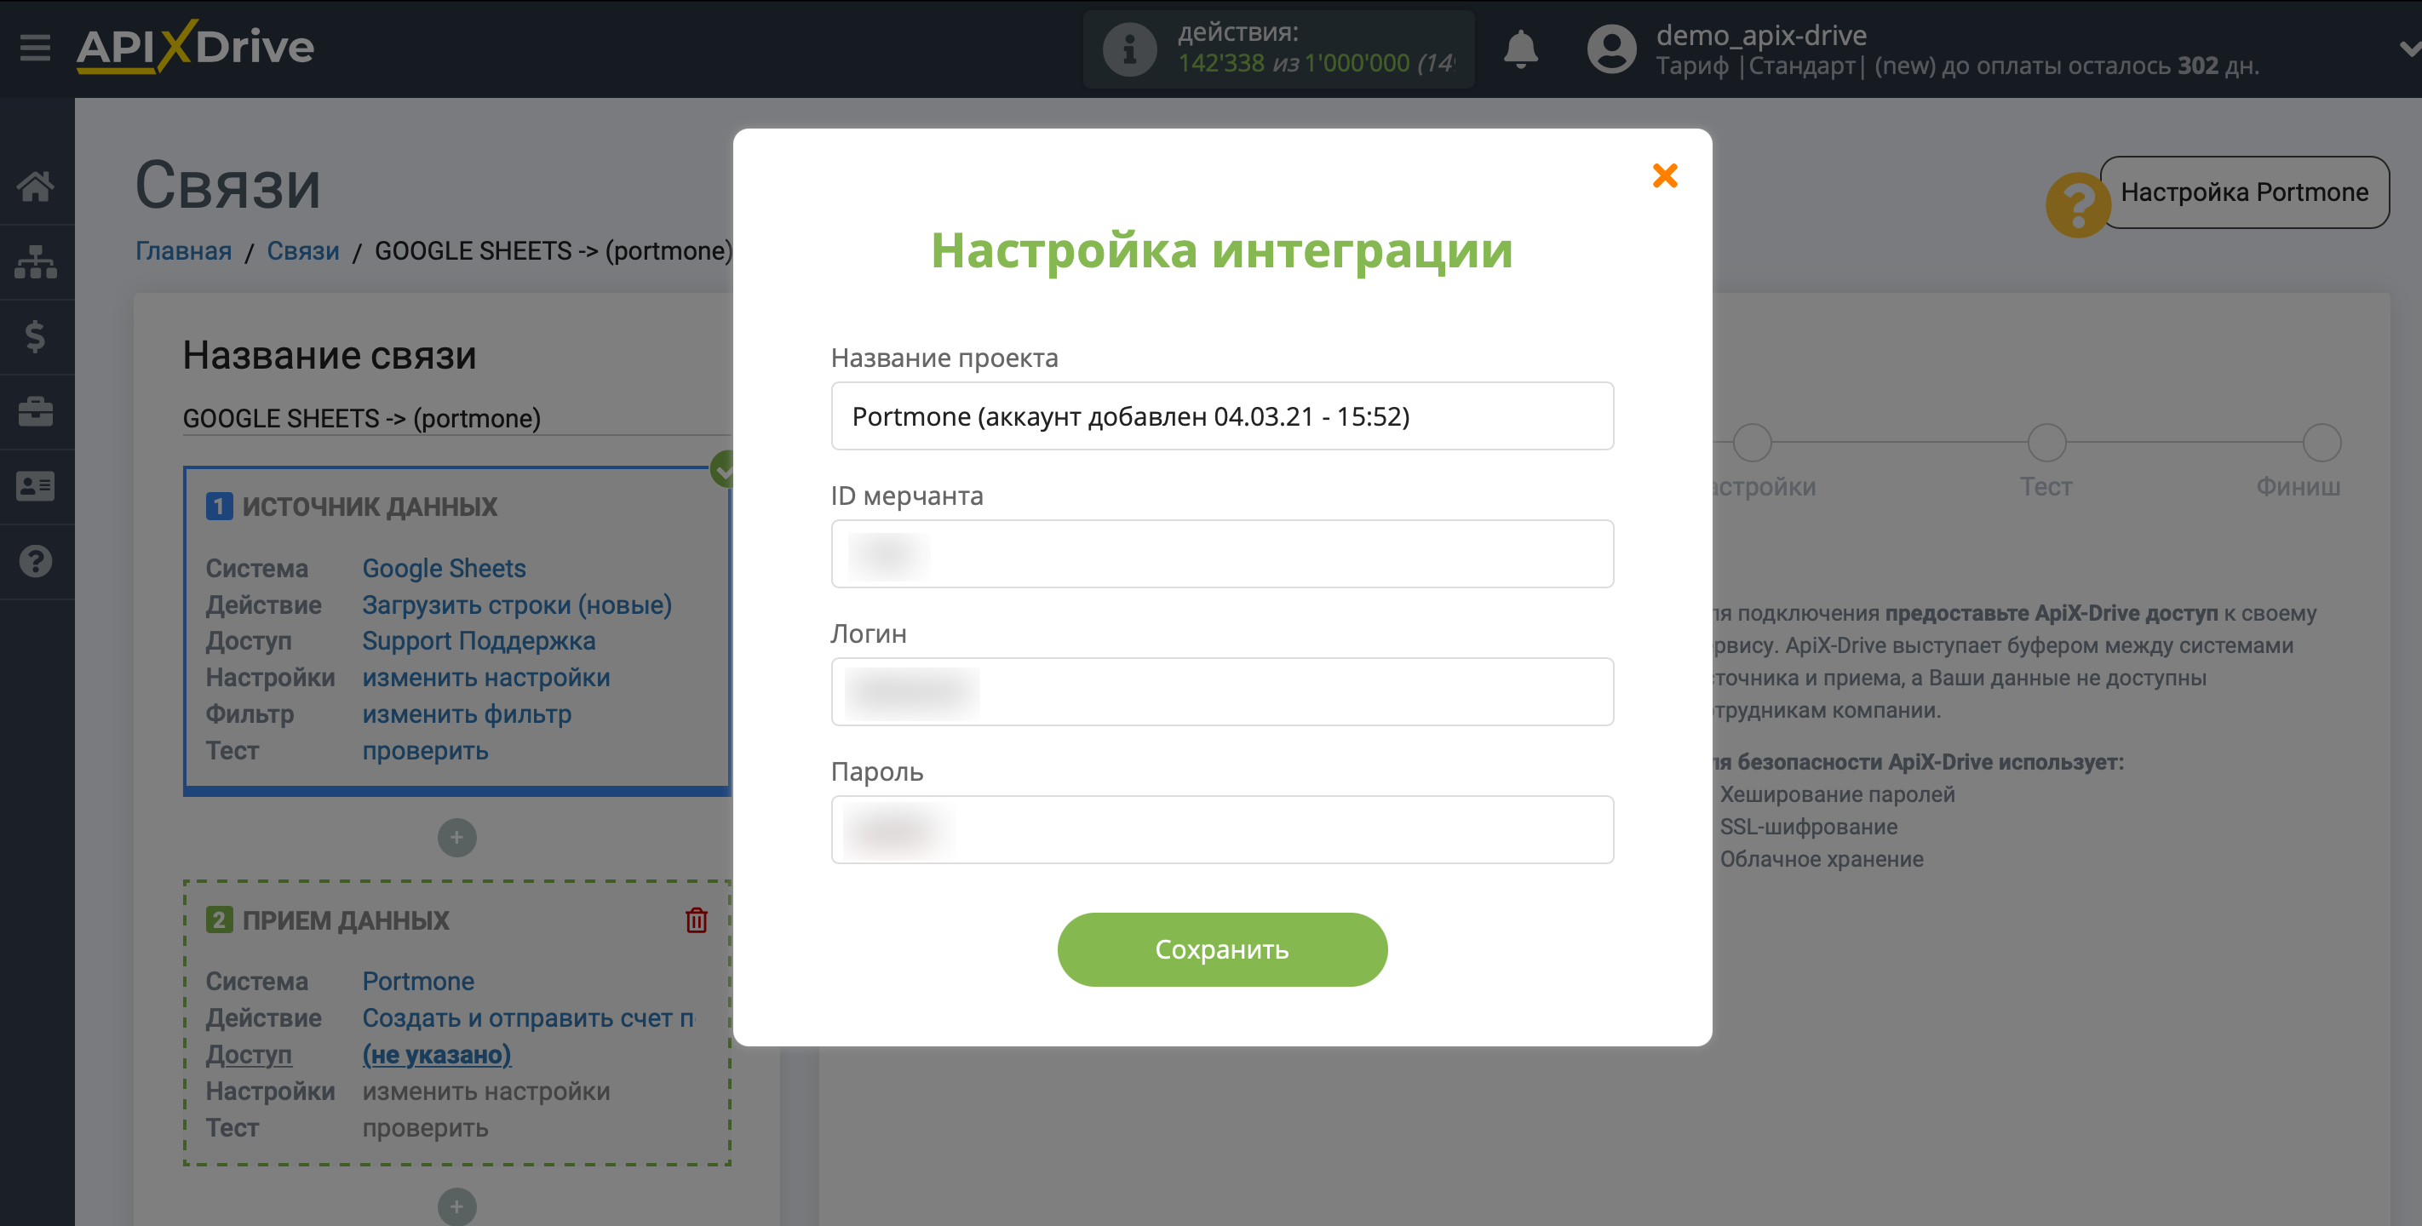
Task: Open Google Sheets system link
Action: [444, 568]
